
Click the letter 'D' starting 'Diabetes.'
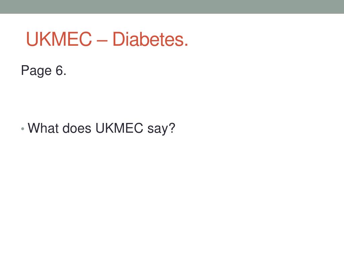click(118, 39)
